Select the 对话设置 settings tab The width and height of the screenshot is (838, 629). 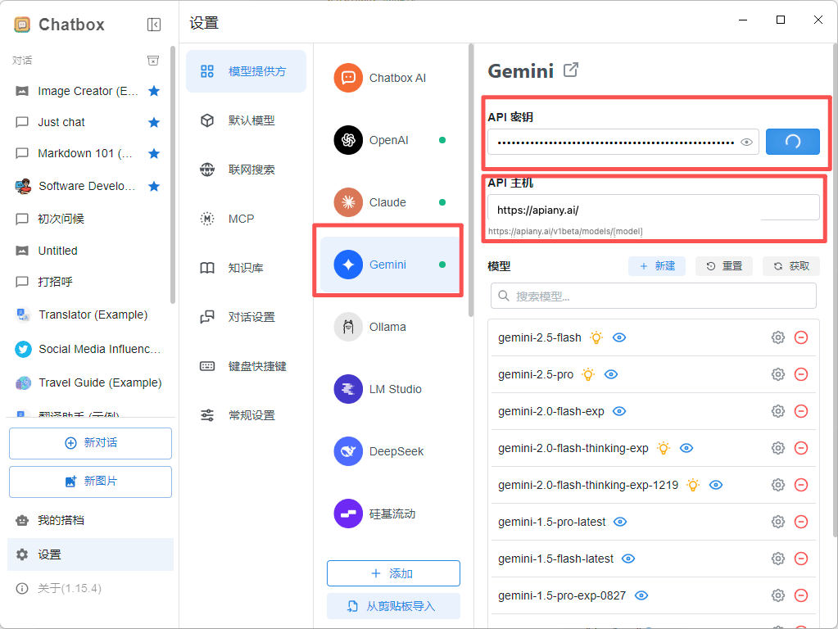(246, 317)
